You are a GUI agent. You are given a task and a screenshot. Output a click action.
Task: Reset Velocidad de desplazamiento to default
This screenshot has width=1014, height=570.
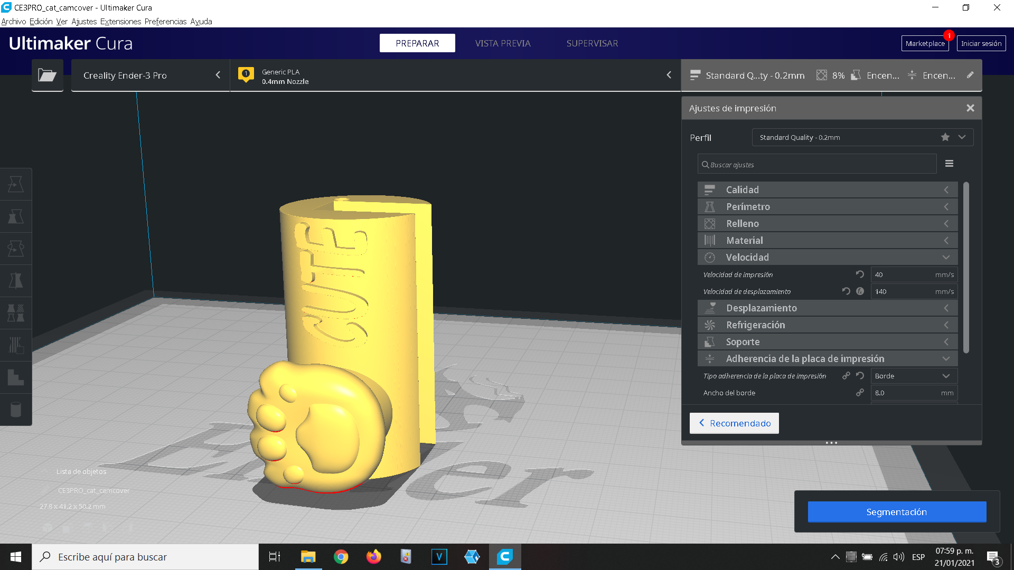tap(846, 291)
